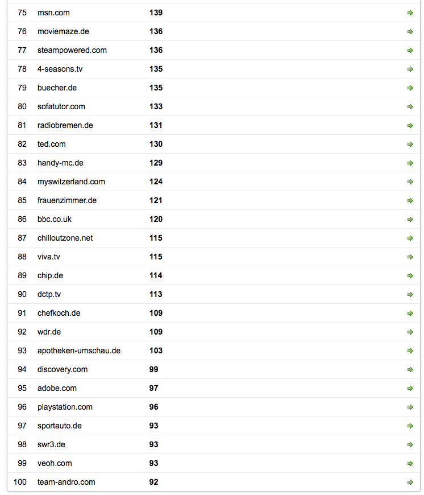Click the arrow icon for playstation.com
This screenshot has width=424, height=495.
coord(410,407)
